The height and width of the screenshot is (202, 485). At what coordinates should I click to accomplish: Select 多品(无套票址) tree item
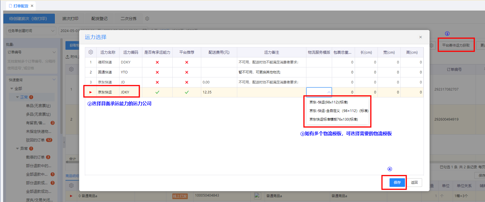tap(38, 114)
